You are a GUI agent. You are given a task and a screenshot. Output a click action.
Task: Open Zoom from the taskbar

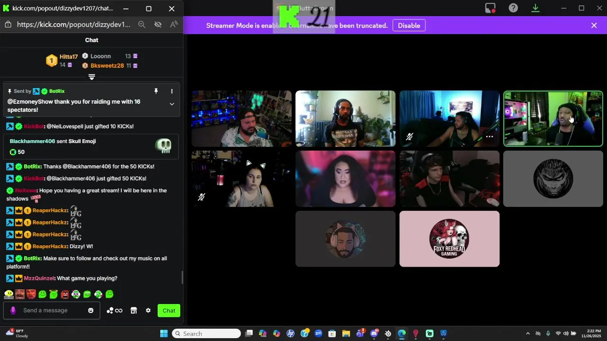pos(318,333)
